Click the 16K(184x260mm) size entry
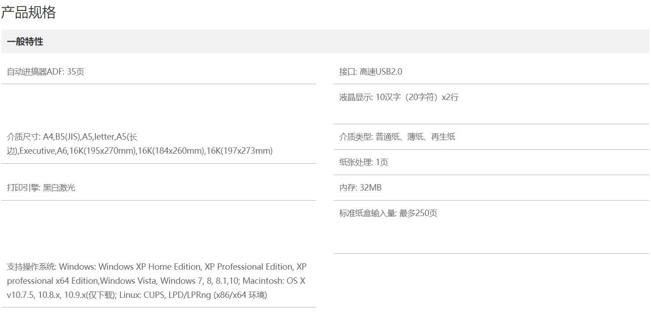 (x=171, y=151)
